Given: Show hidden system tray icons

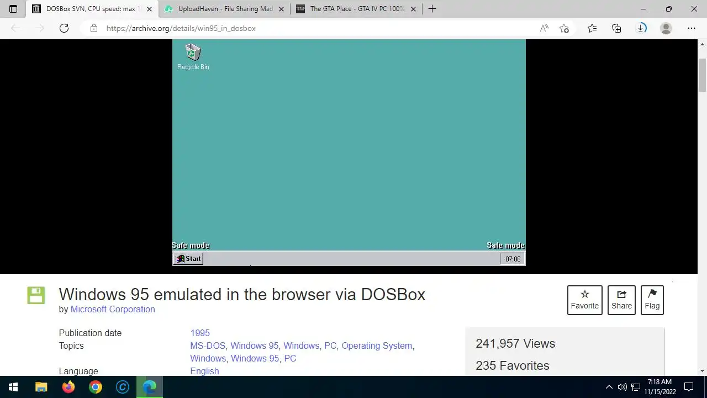Looking at the screenshot, I should pyautogui.click(x=609, y=387).
